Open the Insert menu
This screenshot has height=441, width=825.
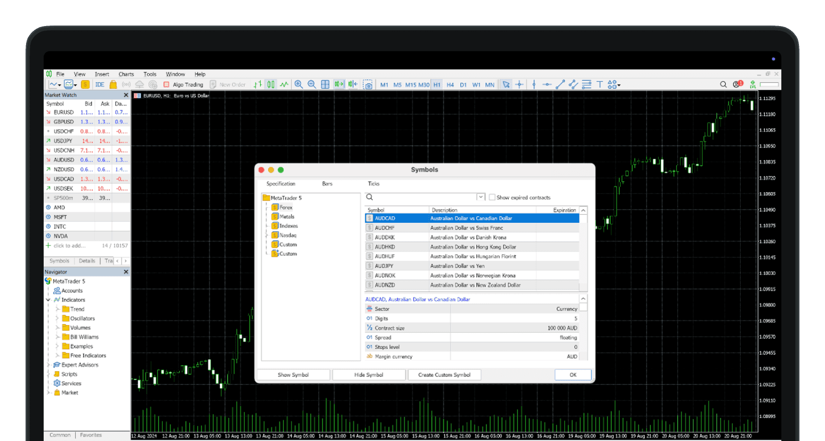pyautogui.click(x=102, y=74)
